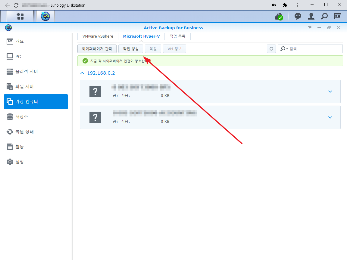Open the DSM main menu grid icon
The width and height of the screenshot is (347, 260).
coord(20,16)
